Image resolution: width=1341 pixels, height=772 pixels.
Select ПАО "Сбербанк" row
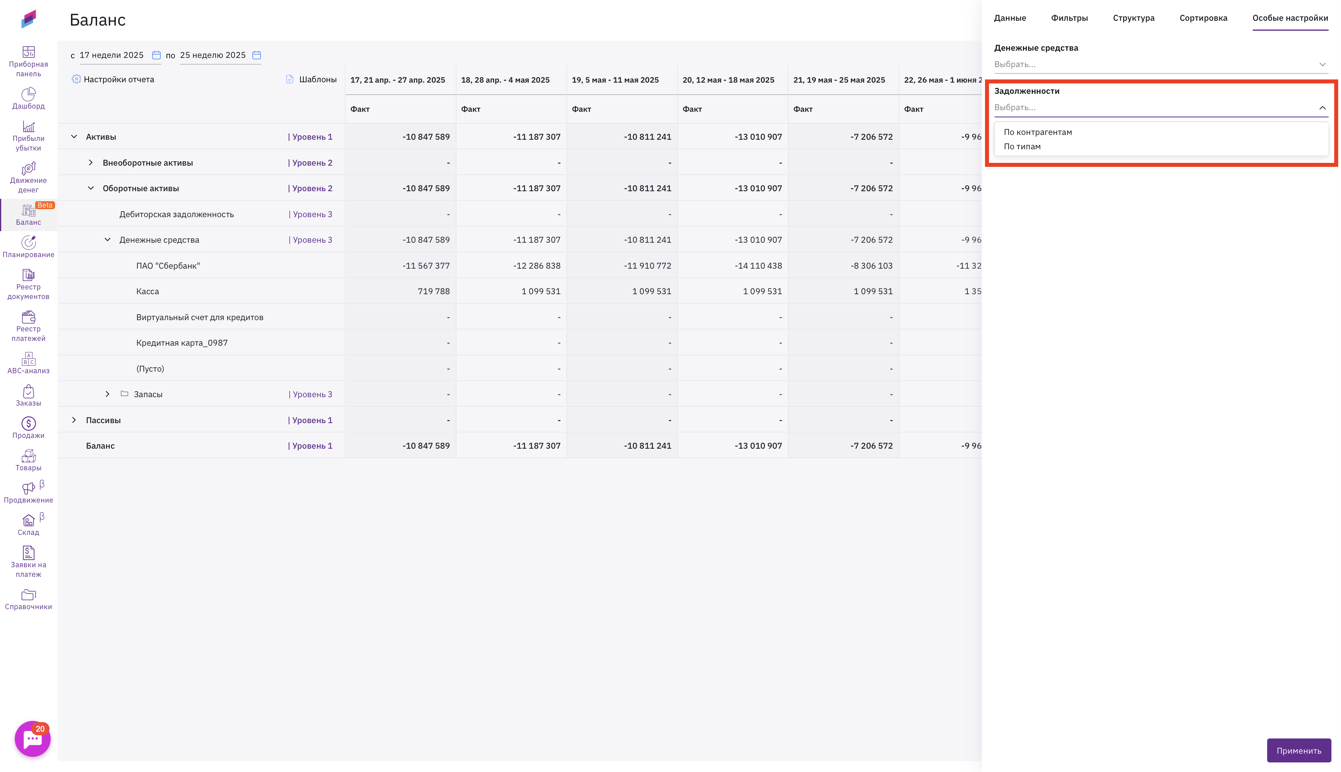(x=168, y=265)
